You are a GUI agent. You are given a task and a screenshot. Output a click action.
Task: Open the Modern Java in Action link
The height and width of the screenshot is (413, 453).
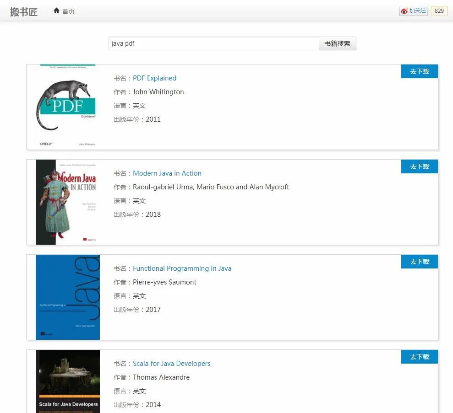point(167,173)
